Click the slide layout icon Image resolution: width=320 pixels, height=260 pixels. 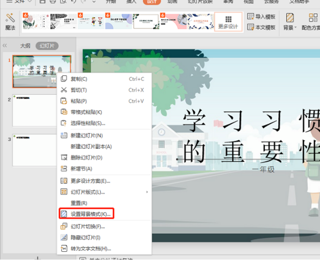64,192
